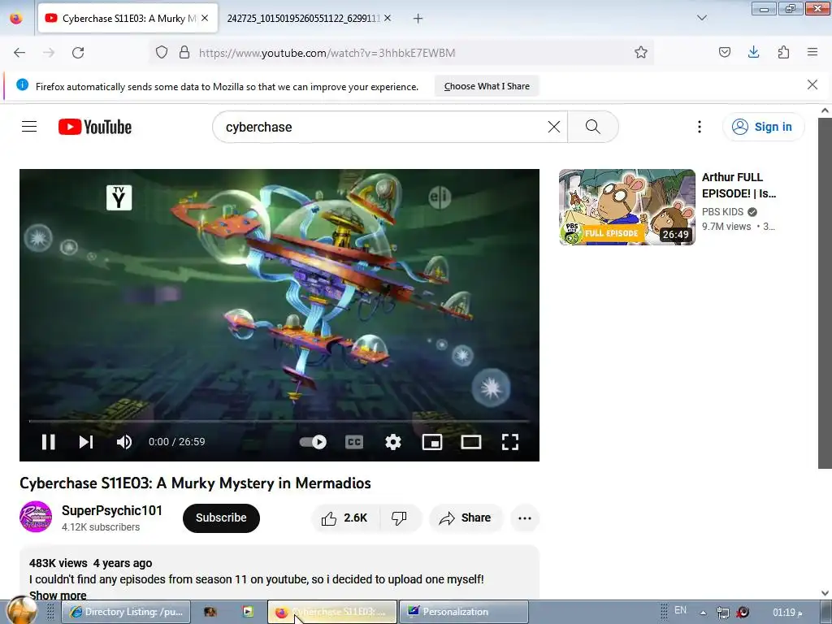Go to YouTube home logo
Image resolution: width=832 pixels, height=624 pixels.
pos(95,127)
